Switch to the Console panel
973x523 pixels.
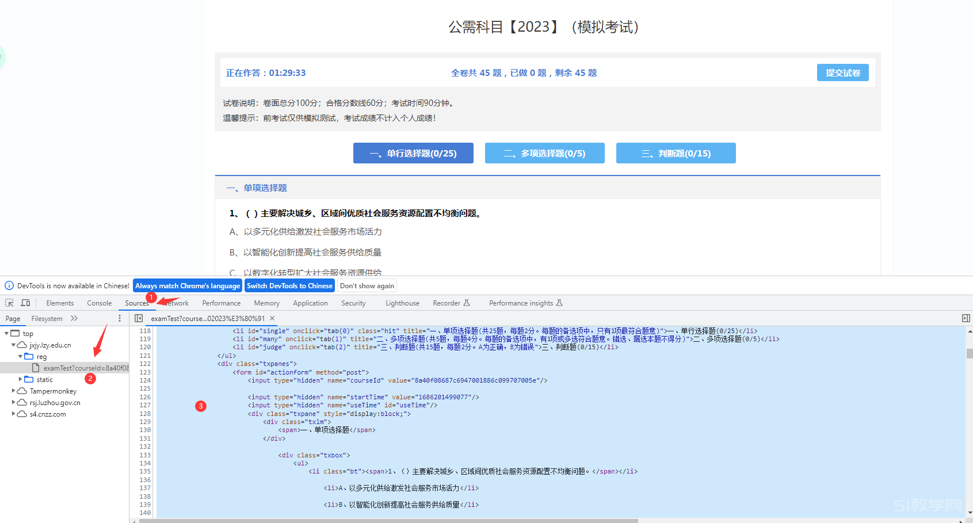(99, 303)
